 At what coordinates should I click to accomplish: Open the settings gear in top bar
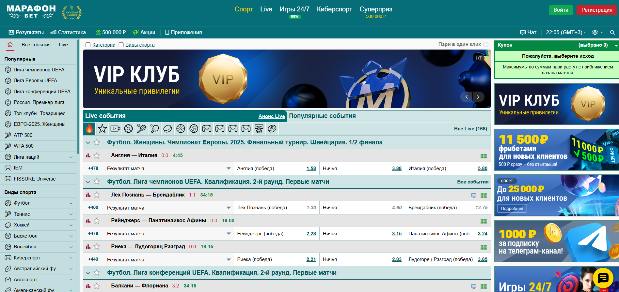pos(595,32)
